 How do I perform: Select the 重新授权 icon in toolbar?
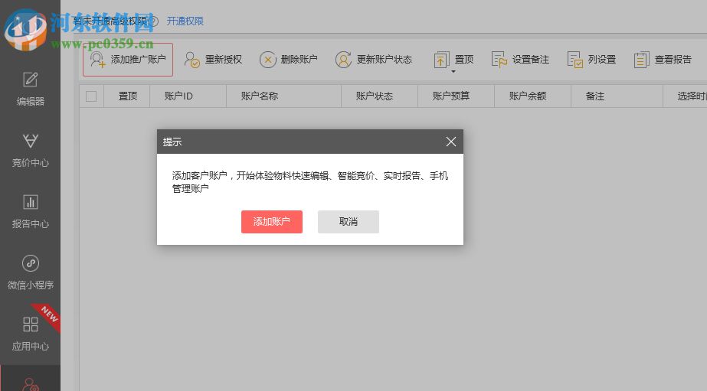[x=192, y=60]
